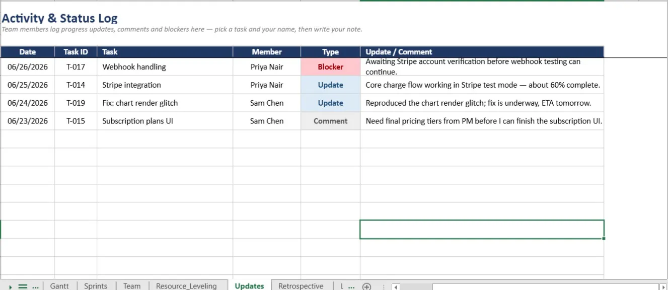This screenshot has height=290, width=668.
Task: Select the Date column header
Action: 28,52
